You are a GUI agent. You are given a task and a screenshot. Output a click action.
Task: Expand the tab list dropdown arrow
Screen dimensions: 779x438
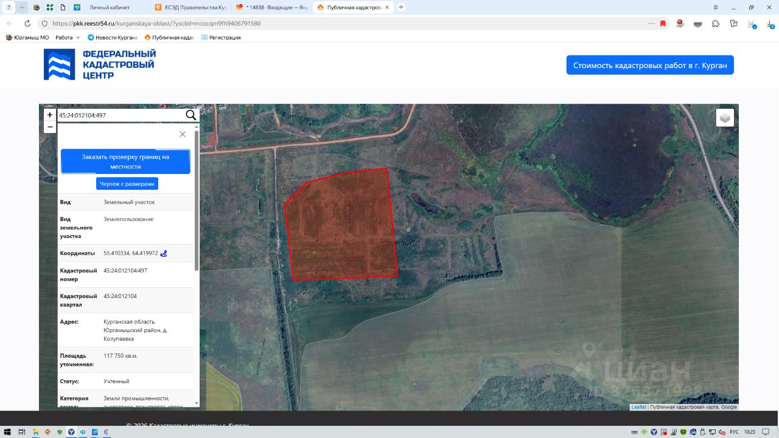23,7
